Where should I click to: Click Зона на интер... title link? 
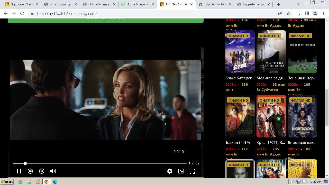click(302, 78)
